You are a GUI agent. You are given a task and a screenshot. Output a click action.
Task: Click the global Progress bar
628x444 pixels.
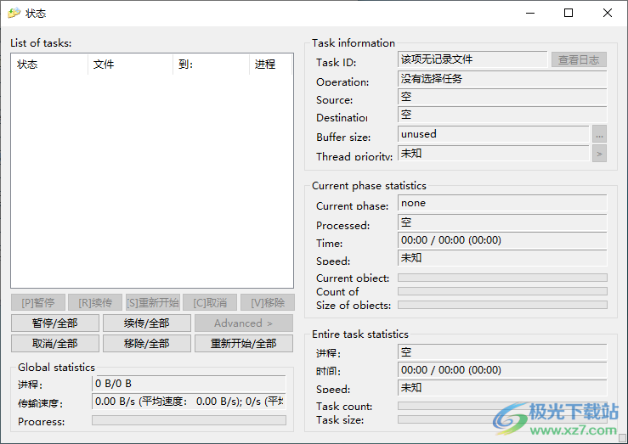tap(189, 420)
